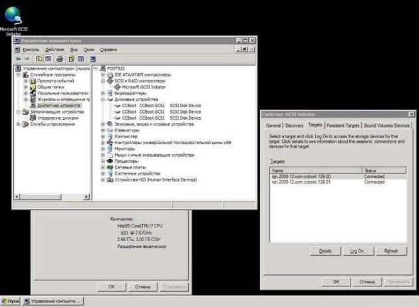Select the Процессоры device category

click(x=126, y=161)
